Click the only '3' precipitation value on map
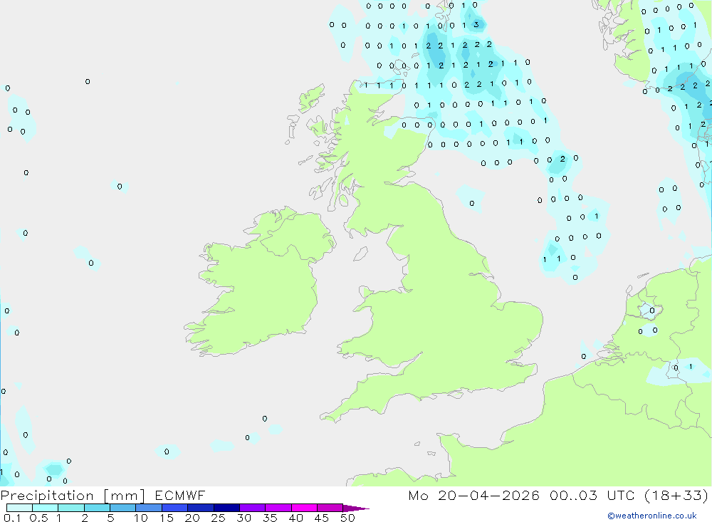 [476, 24]
